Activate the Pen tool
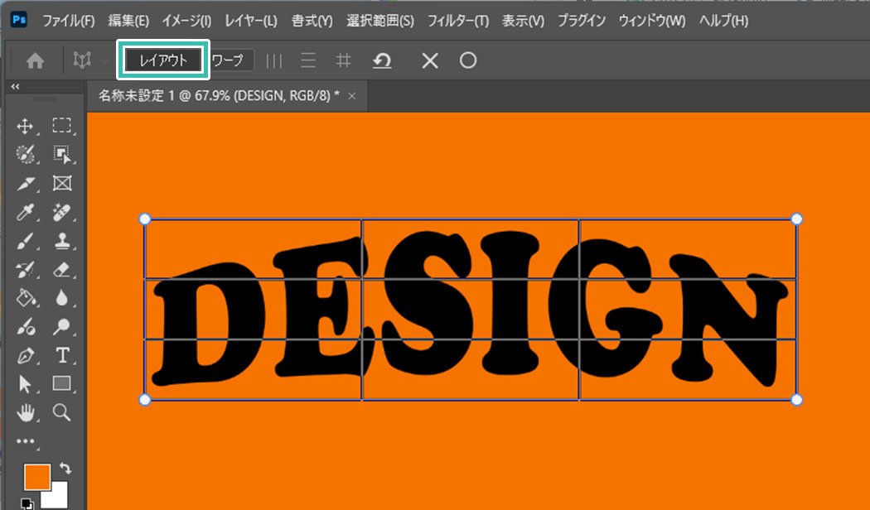The image size is (870, 510). click(25, 356)
